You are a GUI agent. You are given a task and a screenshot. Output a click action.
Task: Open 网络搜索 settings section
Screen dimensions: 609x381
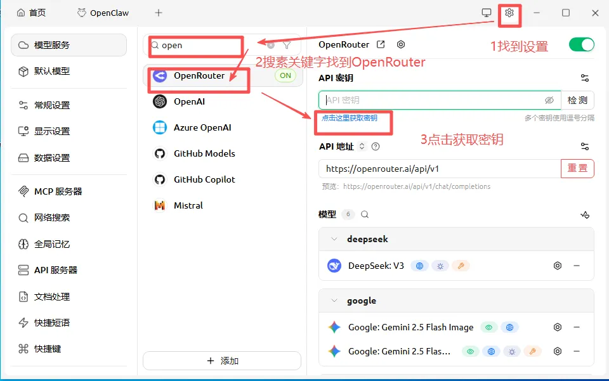coord(69,217)
